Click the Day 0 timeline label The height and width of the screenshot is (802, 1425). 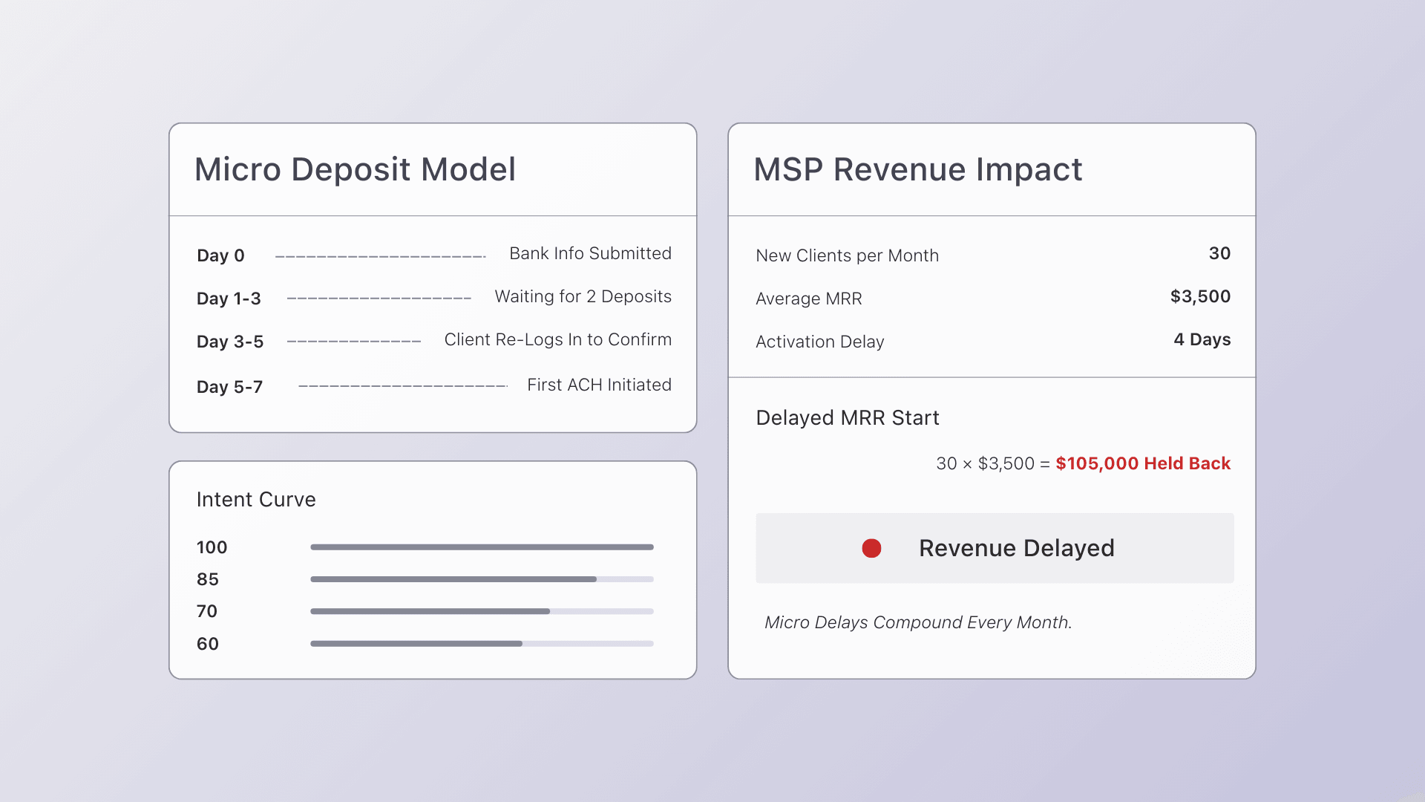point(220,255)
